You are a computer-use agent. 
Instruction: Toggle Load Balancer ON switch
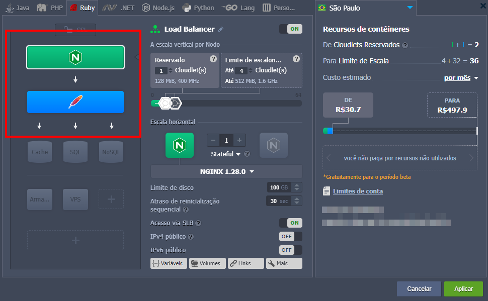point(291,29)
